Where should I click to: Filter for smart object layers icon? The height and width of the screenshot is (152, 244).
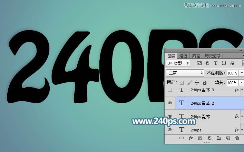pyautogui.click(x=233, y=63)
